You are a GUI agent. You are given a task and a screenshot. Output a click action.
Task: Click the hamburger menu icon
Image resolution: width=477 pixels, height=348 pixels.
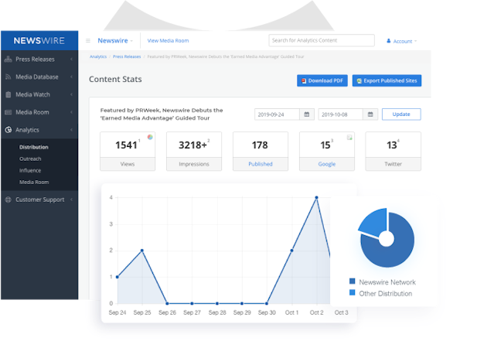tap(88, 40)
